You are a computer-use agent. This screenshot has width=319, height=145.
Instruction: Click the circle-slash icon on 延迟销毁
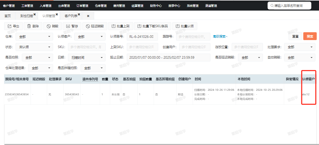click(88, 26)
